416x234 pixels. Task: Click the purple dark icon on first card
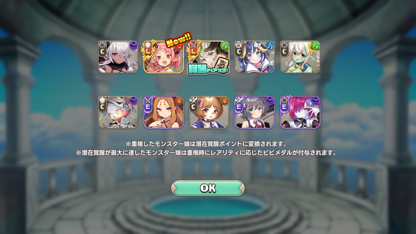[134, 45]
